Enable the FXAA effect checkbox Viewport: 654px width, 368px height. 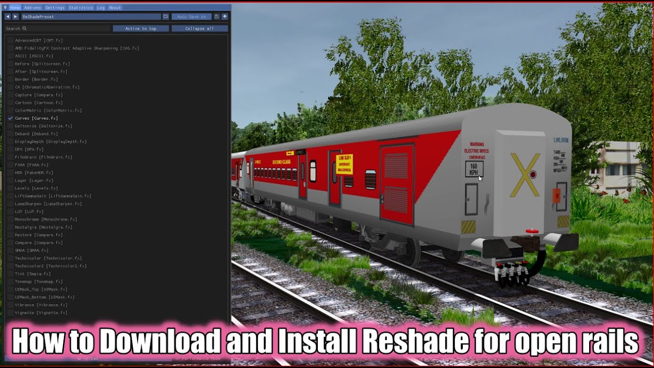click(x=10, y=165)
